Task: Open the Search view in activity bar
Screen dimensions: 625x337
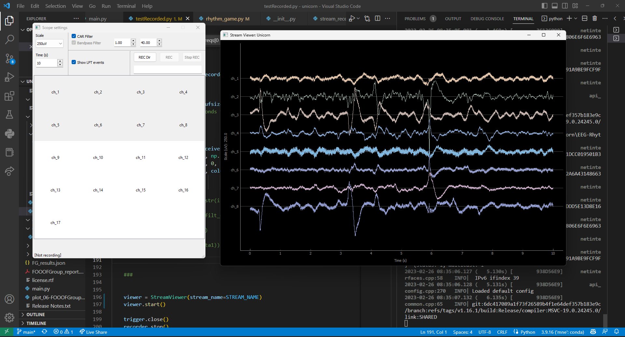Action: pos(9,39)
